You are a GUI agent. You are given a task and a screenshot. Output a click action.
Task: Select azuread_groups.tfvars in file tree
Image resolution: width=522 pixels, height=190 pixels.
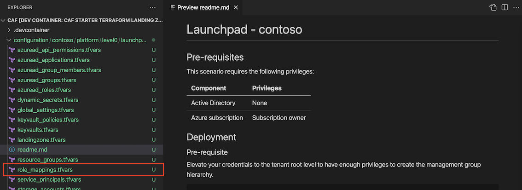coord(44,80)
